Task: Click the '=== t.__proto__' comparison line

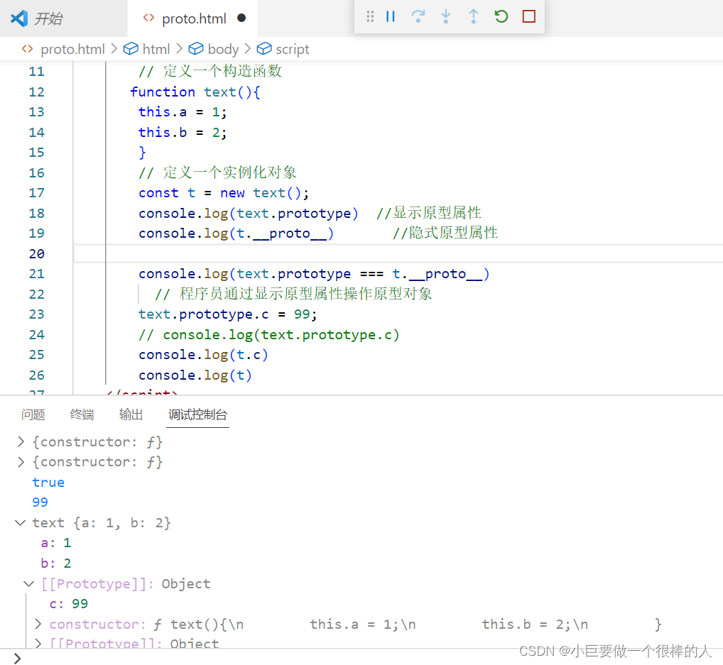Action: (x=314, y=274)
